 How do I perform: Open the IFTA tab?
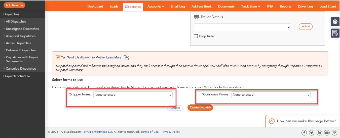(270, 7)
